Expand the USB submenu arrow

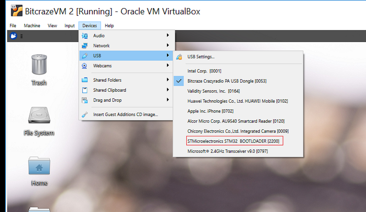pyautogui.click(x=168, y=55)
